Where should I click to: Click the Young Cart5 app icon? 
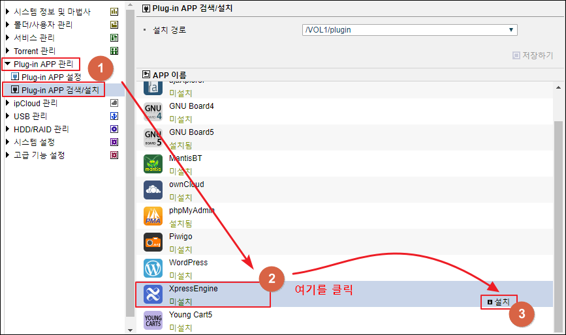point(153,320)
